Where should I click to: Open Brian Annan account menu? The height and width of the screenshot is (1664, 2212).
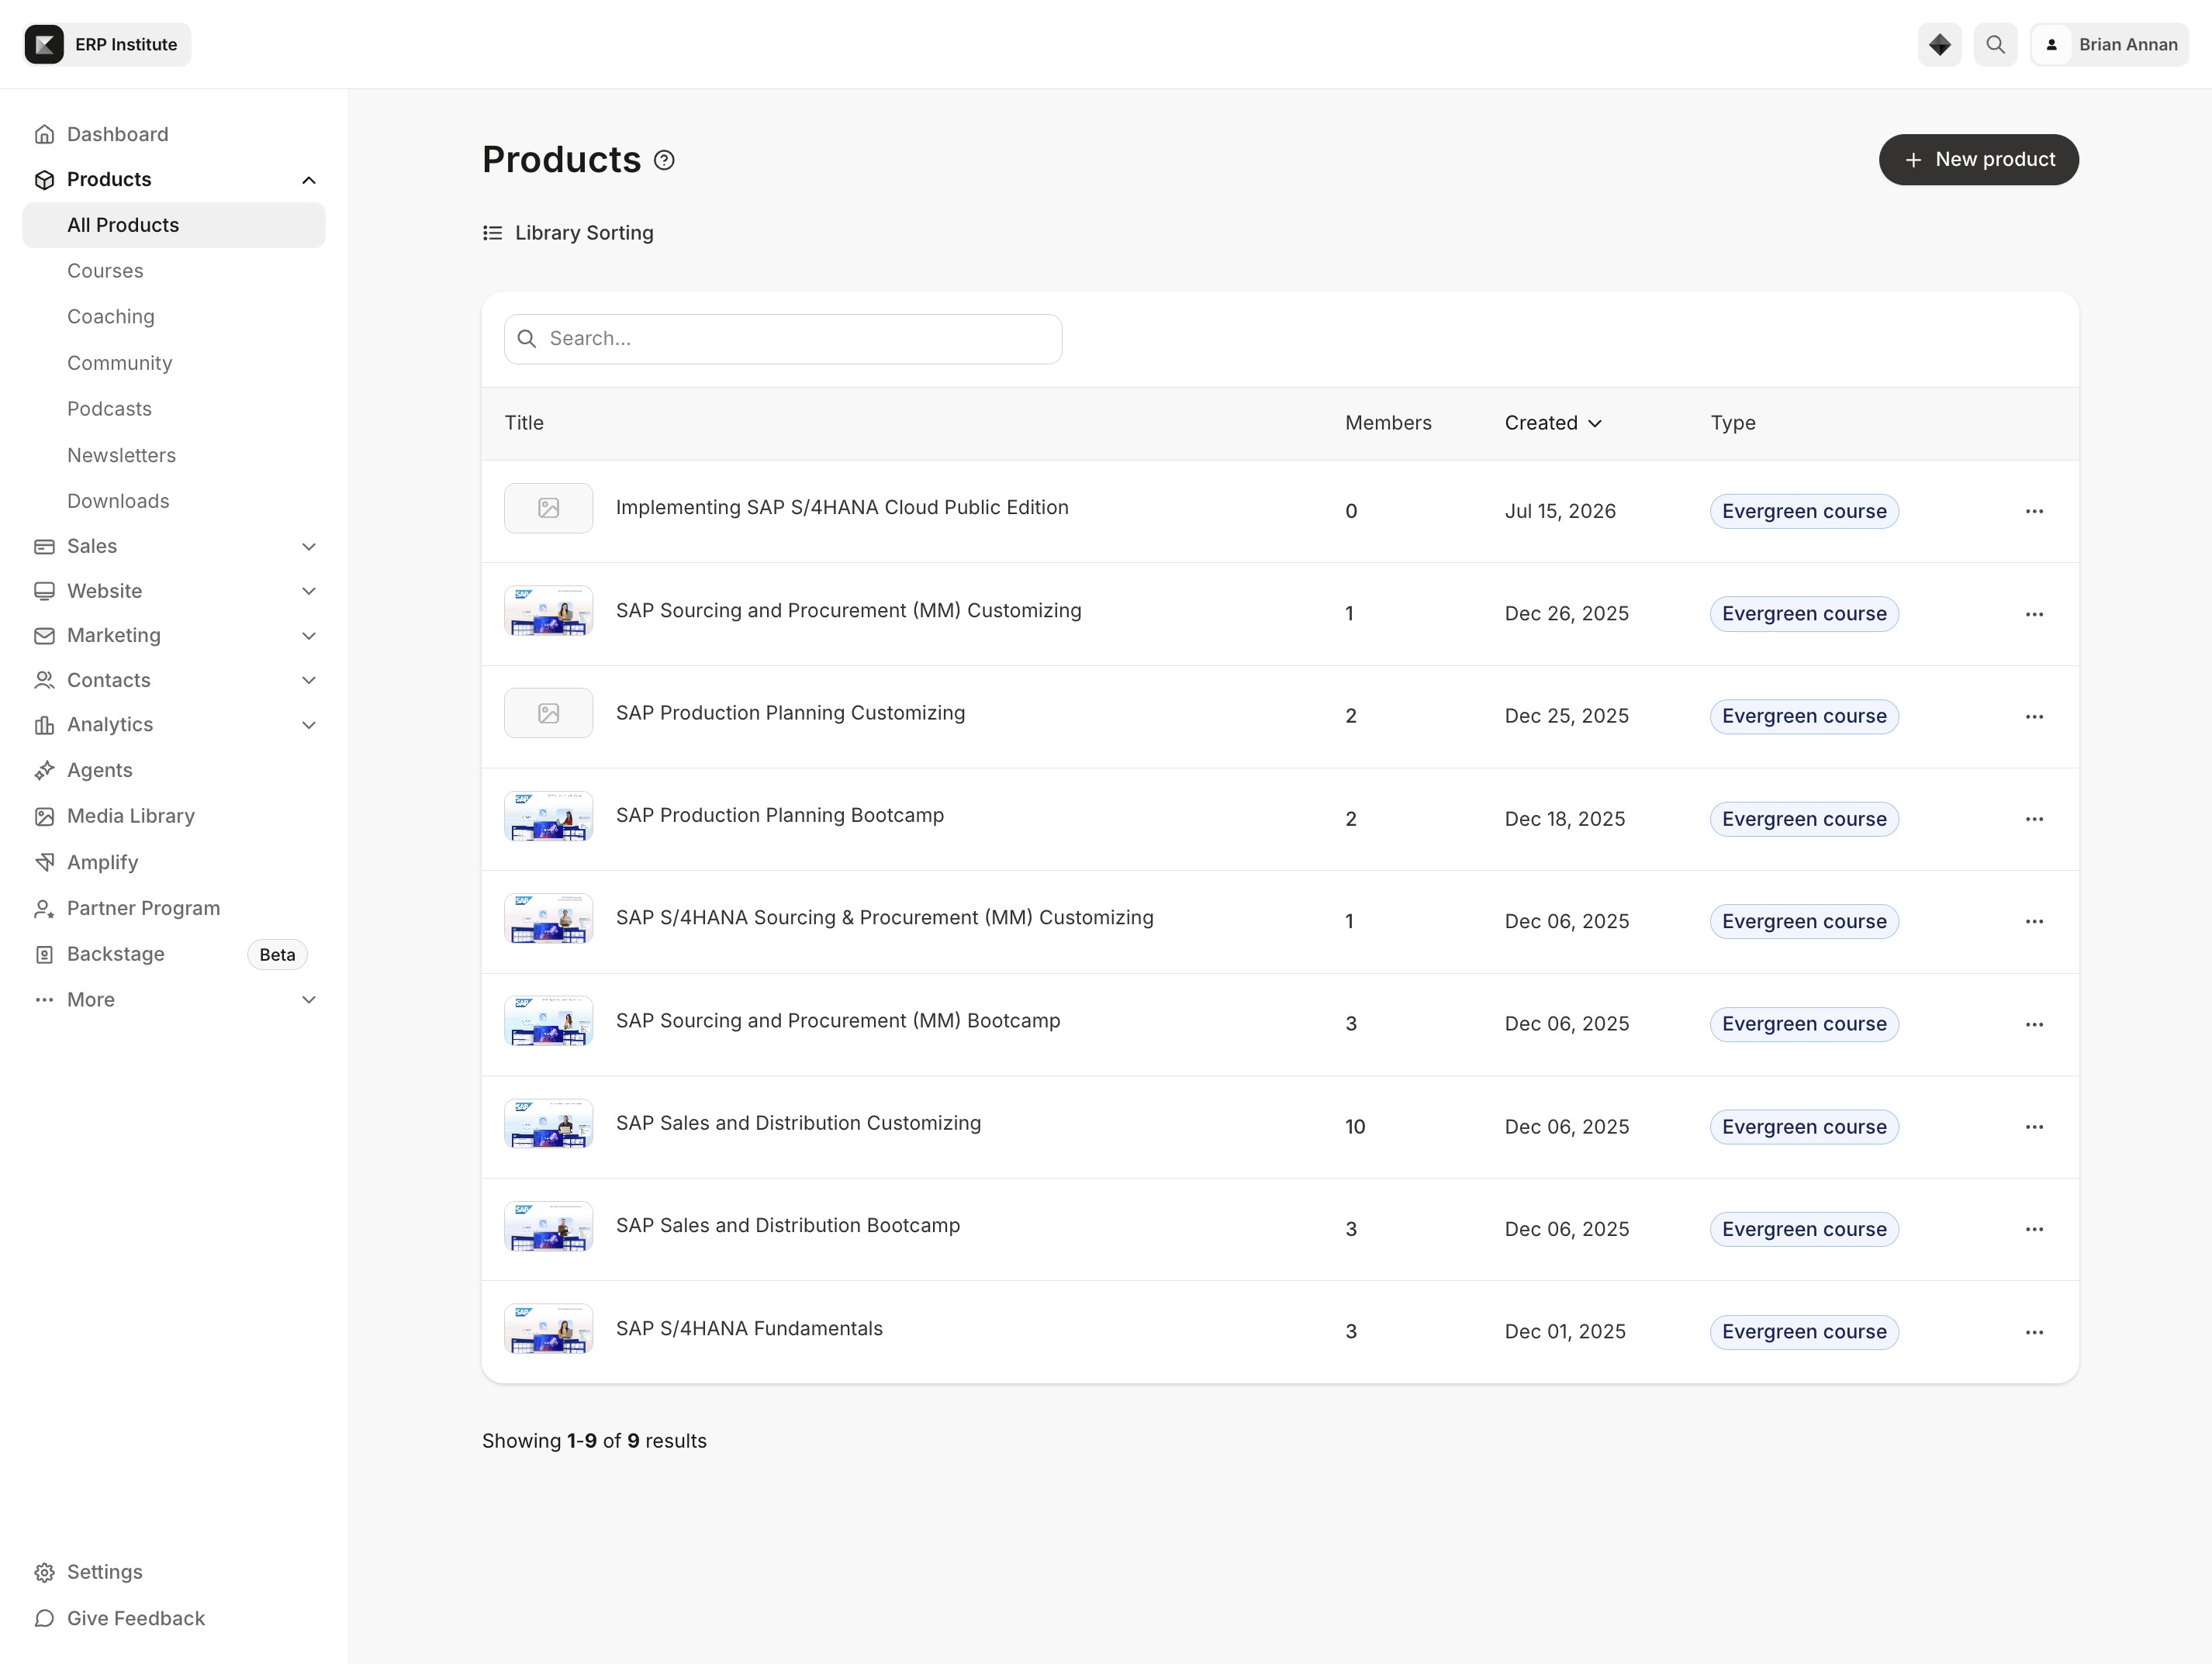tap(2109, 45)
